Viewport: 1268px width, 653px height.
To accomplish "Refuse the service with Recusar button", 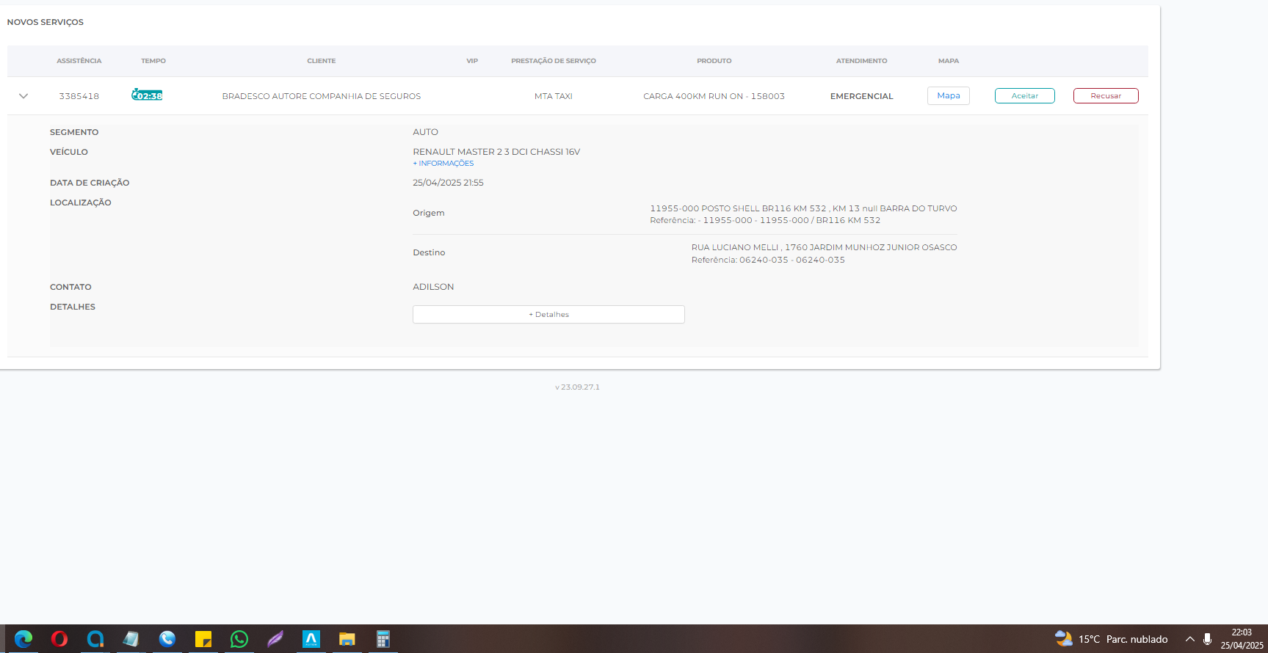I will (1105, 96).
